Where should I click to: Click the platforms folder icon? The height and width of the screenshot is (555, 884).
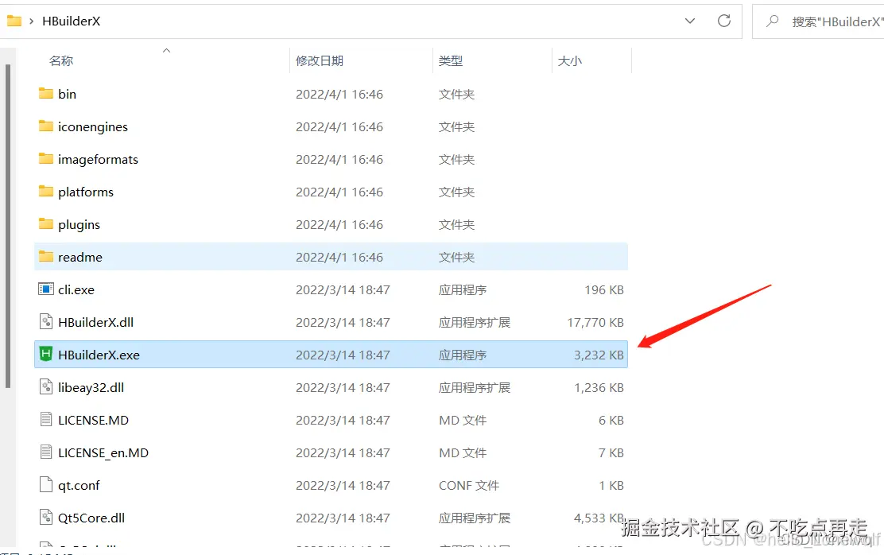(x=45, y=191)
